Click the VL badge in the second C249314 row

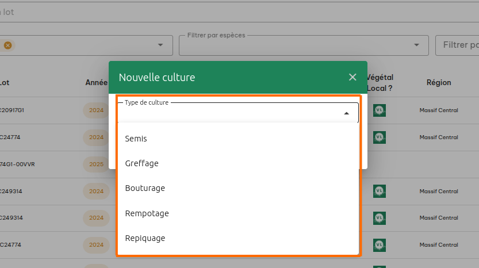(379, 218)
